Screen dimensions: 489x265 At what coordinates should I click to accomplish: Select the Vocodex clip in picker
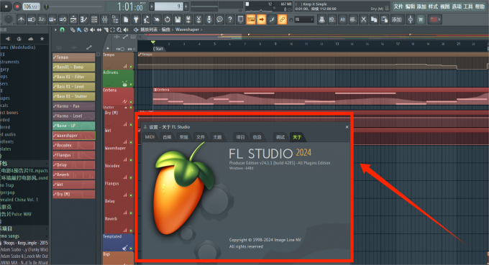coord(74,145)
